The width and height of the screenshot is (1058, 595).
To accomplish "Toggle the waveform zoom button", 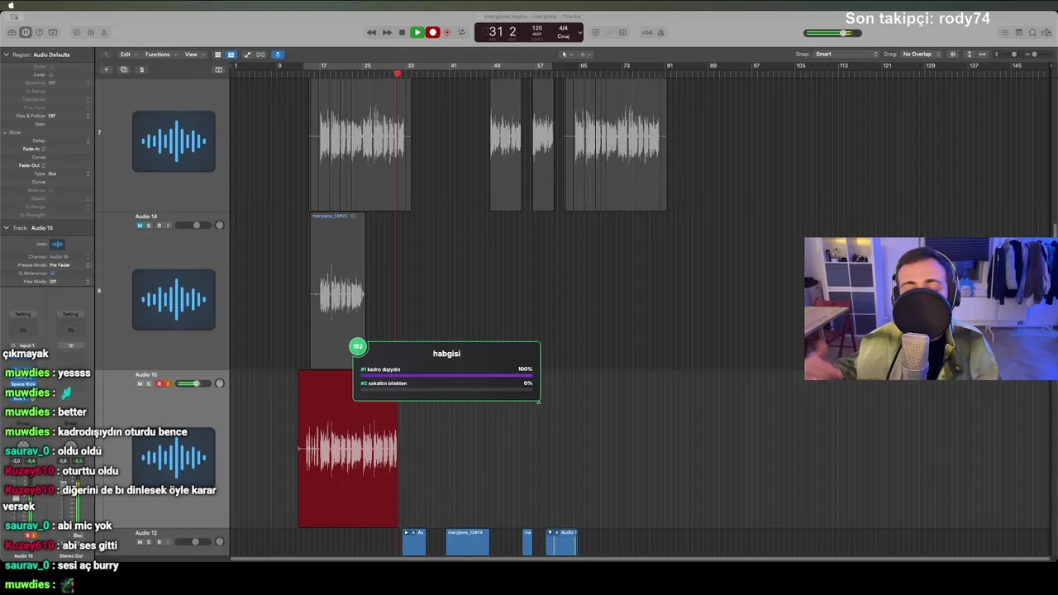I will [953, 55].
